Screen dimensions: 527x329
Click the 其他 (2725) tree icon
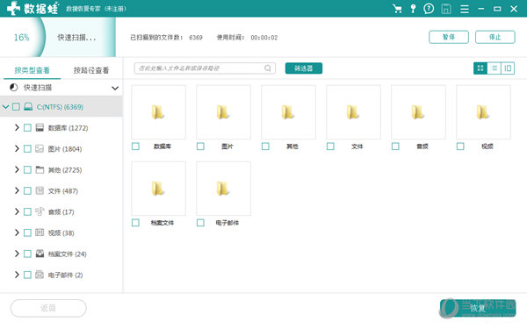click(40, 170)
